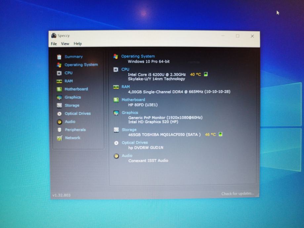Click the v1.32.803 version text

(x=62, y=195)
